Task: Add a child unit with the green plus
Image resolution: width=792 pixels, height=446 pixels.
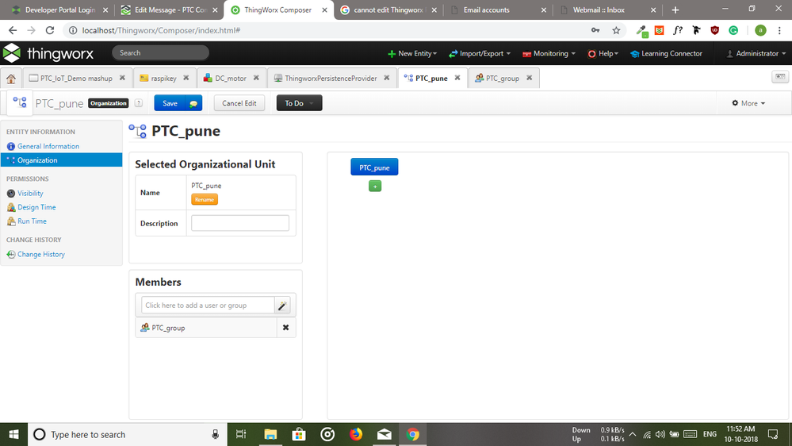Action: point(375,186)
